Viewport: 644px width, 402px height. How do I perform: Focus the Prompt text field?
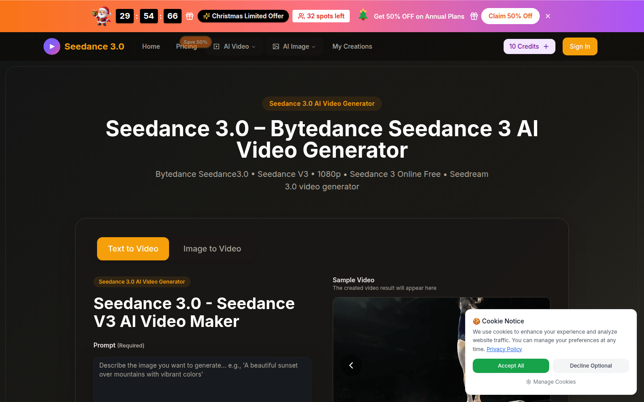click(202, 379)
